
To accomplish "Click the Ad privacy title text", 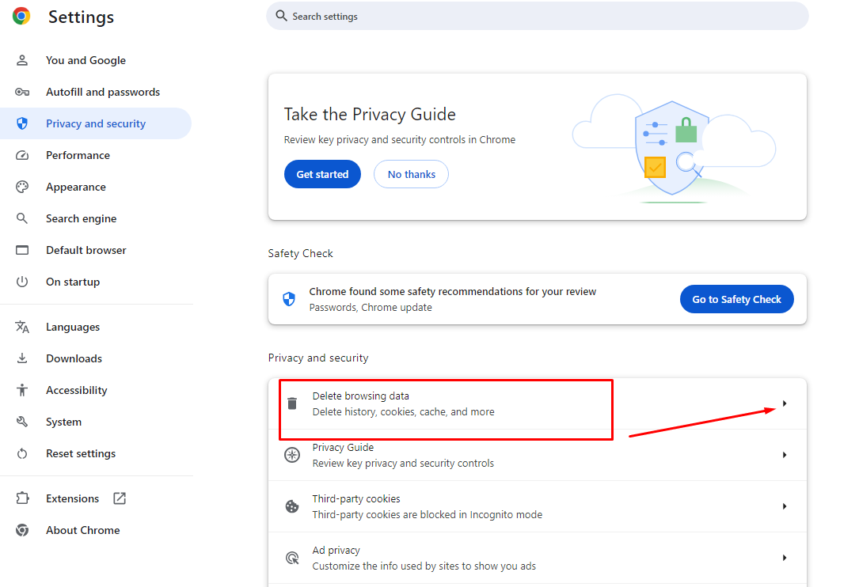I will pyautogui.click(x=336, y=551).
